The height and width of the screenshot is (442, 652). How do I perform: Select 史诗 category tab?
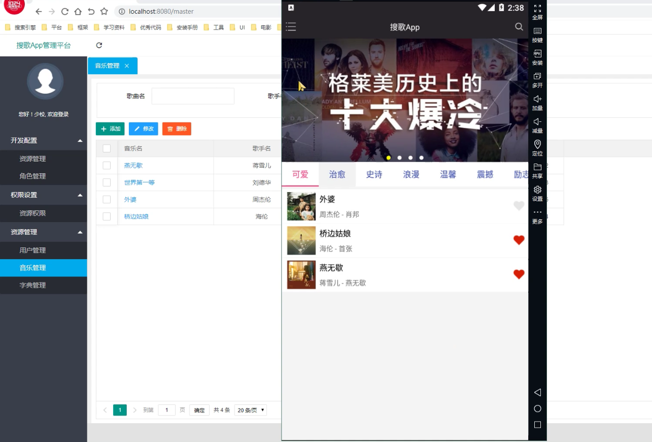coord(374,174)
